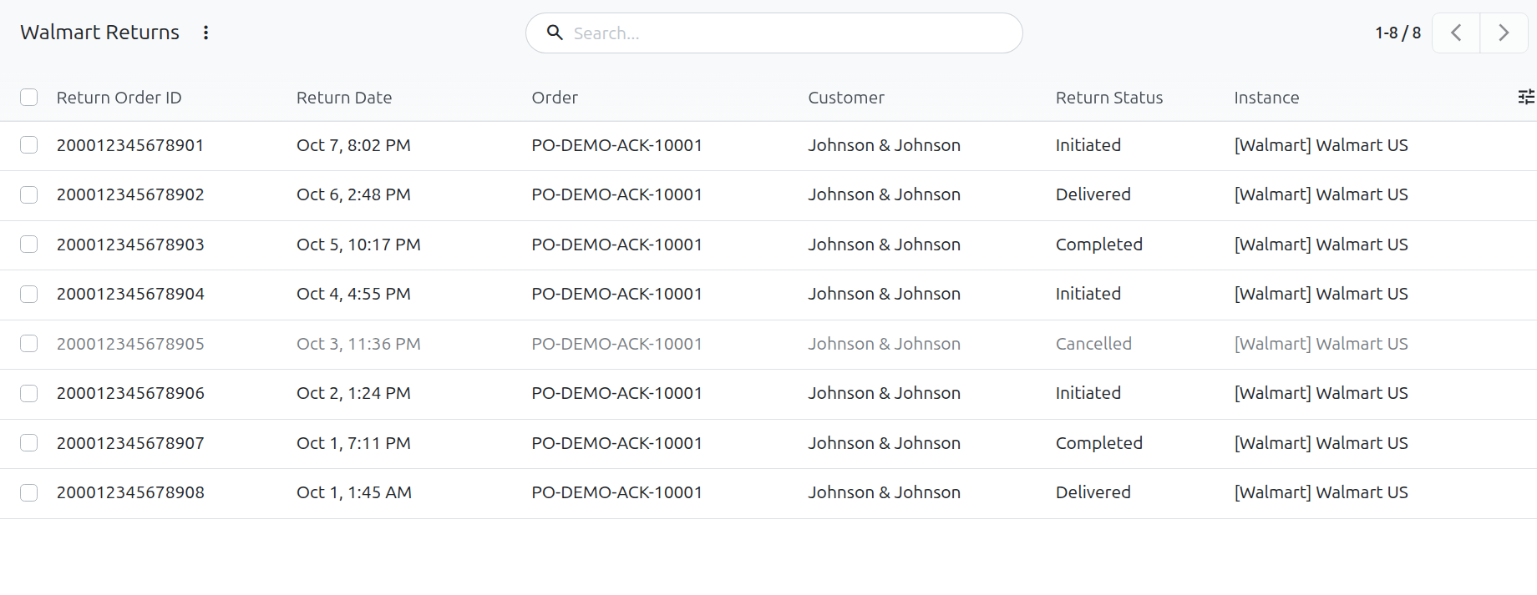Select checkbox for return 200012345678901
Image resolution: width=1537 pixels, height=595 pixels.
click(29, 145)
